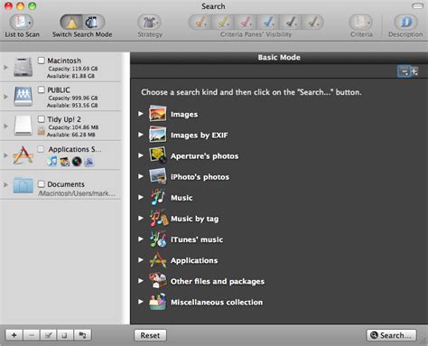Toggle the yellow criteria pane visibility icon
Image resolution: width=428 pixels, height=346 pixels.
click(223, 22)
